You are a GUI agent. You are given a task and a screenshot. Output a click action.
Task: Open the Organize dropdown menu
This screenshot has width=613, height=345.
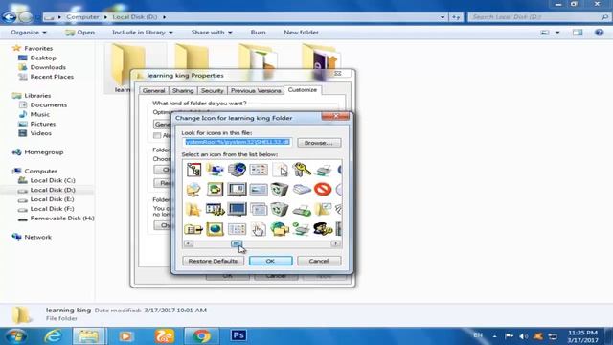tap(29, 33)
